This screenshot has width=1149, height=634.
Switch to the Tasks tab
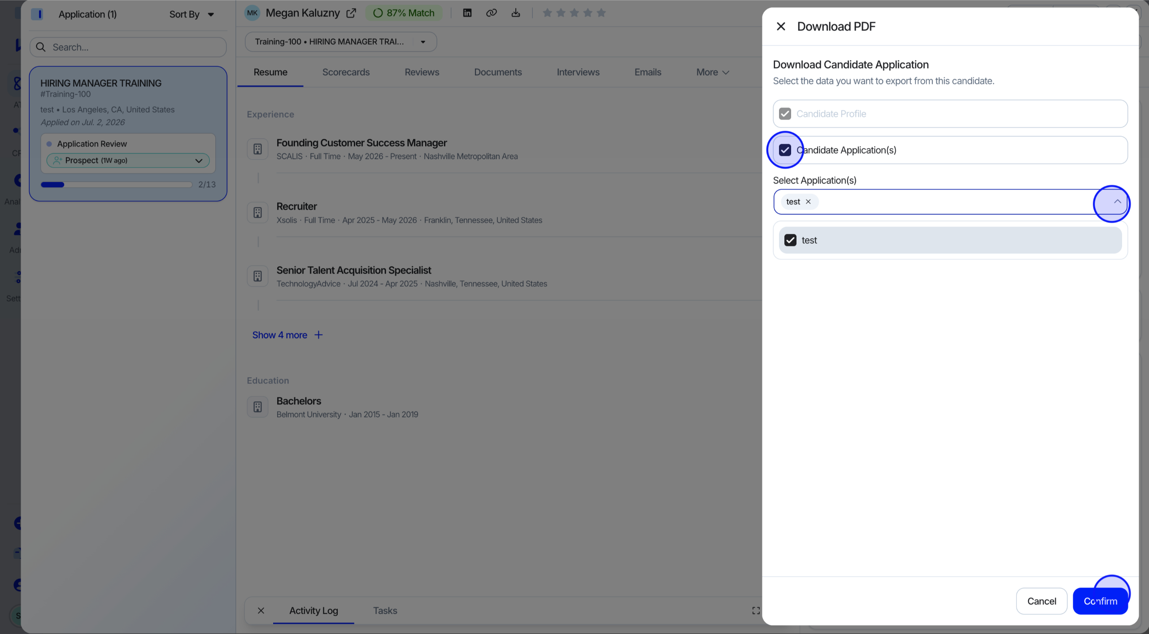coord(385,611)
